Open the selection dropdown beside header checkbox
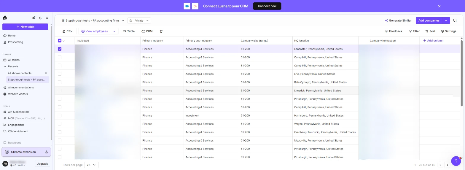This screenshot has height=170, width=465. click(x=63, y=41)
